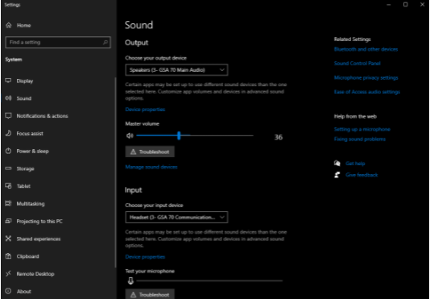Click the Projecting to this PC label

pyautogui.click(x=39, y=222)
